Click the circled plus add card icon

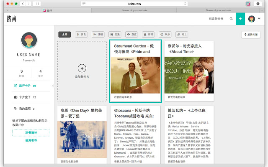point(82,68)
